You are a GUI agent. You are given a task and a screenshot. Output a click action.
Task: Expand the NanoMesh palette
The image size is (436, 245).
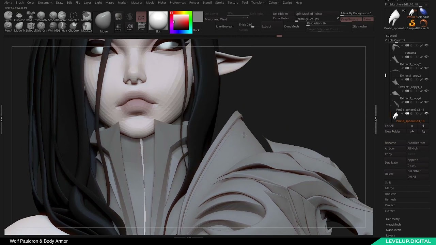pos(393,230)
